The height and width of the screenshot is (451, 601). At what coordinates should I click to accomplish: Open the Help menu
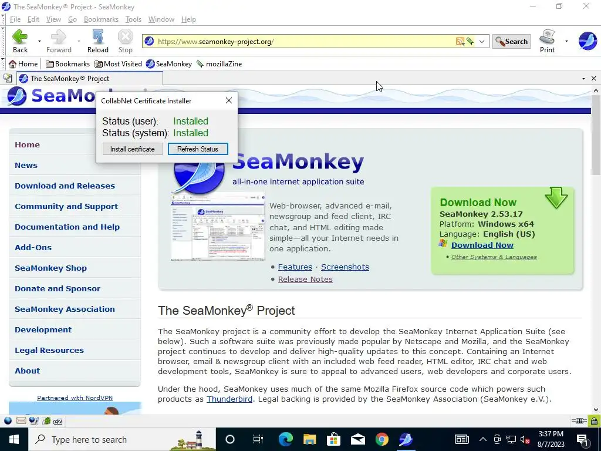[x=188, y=19]
